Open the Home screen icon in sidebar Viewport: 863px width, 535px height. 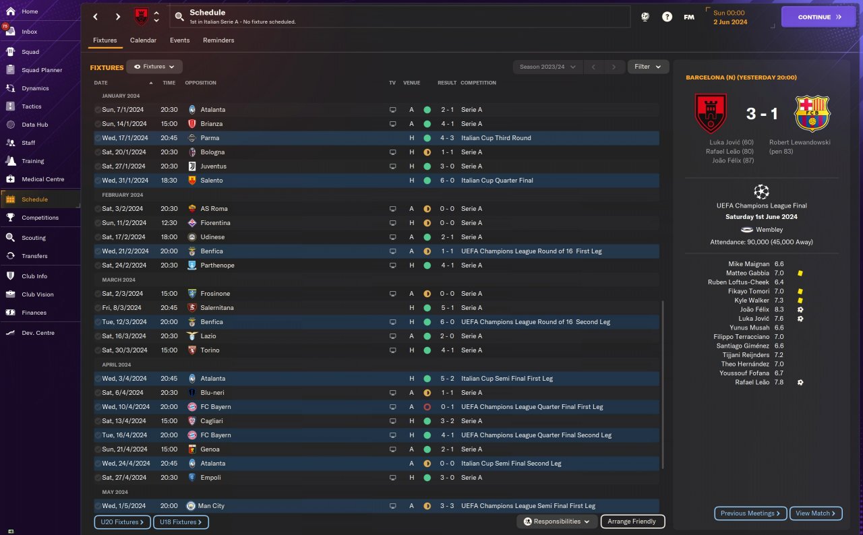point(10,11)
